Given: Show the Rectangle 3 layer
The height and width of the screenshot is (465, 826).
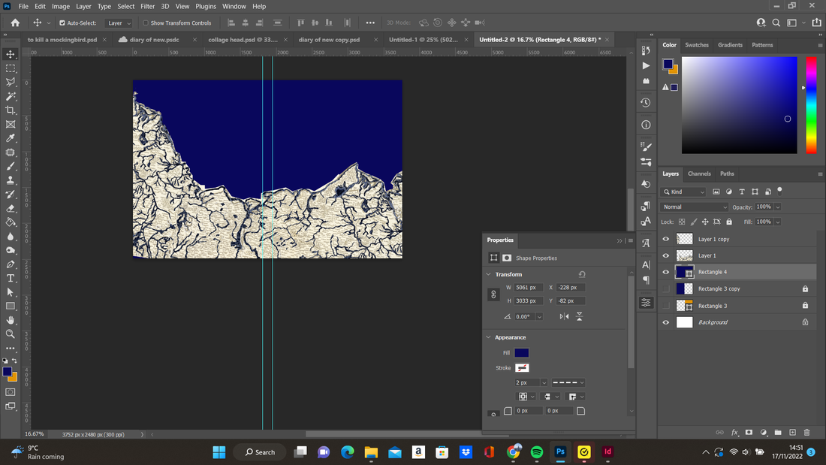Looking at the screenshot, I should (666, 306).
